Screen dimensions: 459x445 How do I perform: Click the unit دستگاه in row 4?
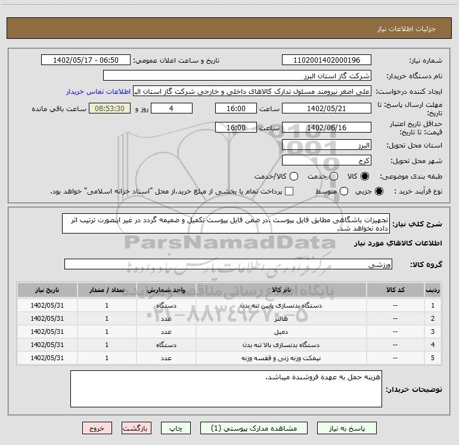166,345
